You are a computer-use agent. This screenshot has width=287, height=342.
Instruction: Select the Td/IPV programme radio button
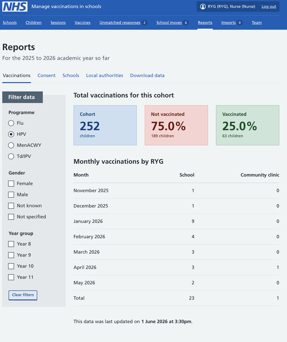11,156
